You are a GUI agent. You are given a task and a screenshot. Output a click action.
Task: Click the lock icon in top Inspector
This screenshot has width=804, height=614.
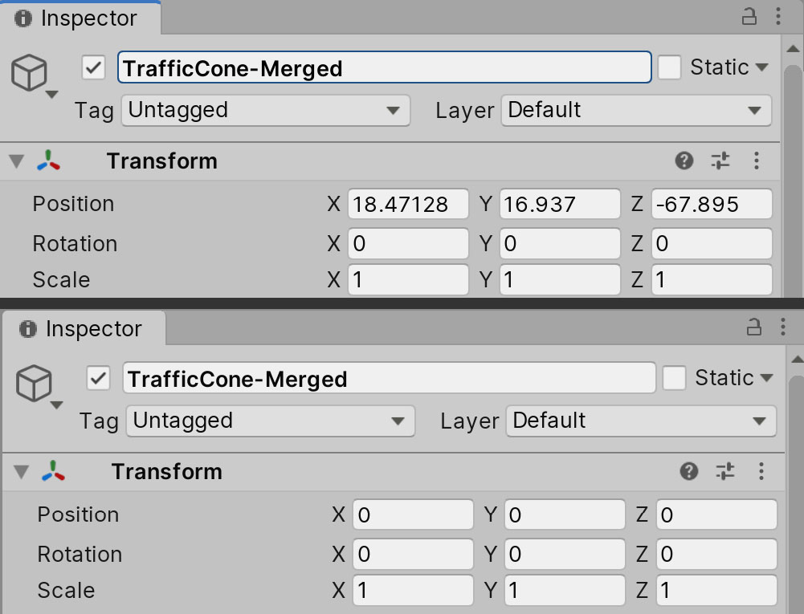749,17
